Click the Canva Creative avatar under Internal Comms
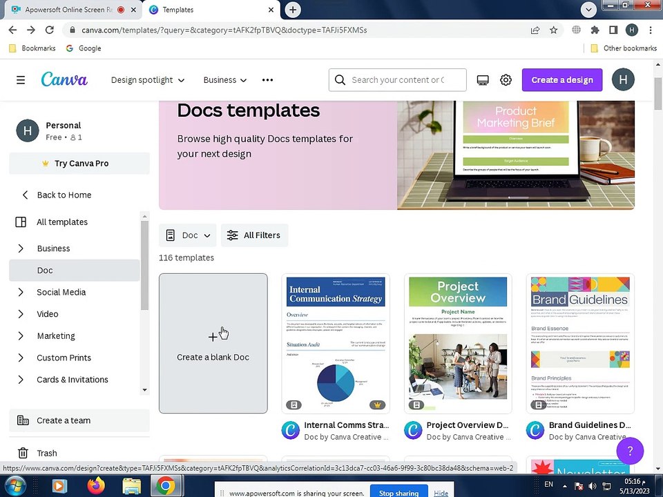The width and height of the screenshot is (663, 497). [x=291, y=431]
